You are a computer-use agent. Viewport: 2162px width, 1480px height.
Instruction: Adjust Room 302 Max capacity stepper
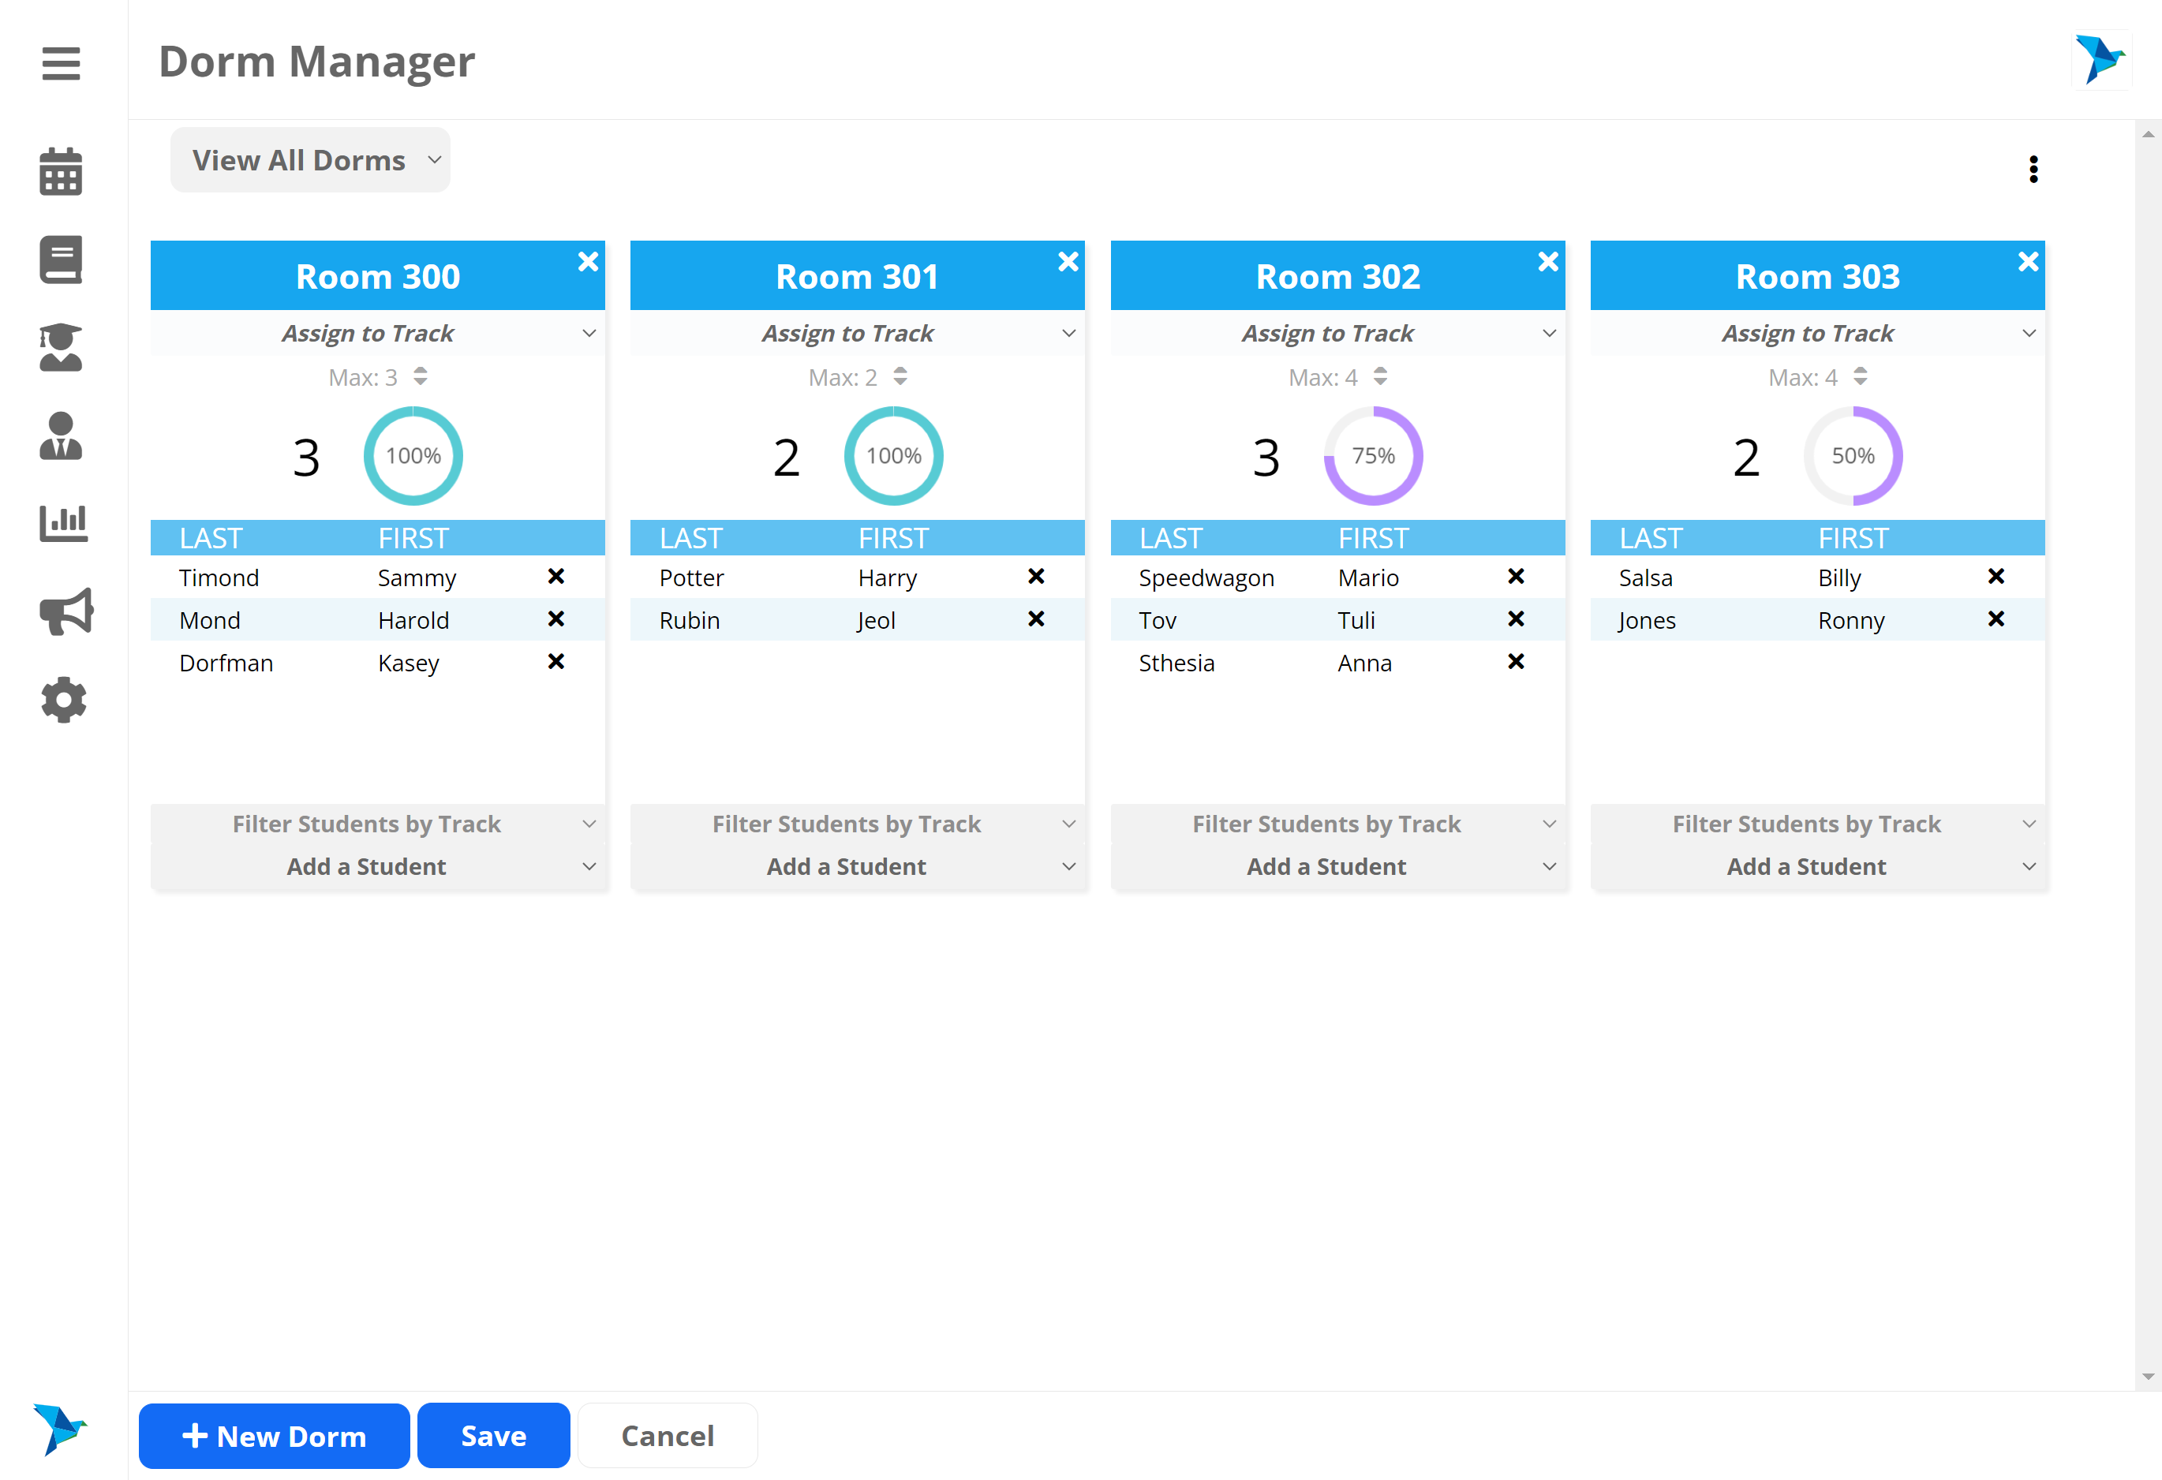point(1381,377)
